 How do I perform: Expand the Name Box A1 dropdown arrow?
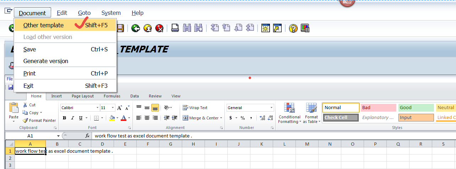click(58, 136)
